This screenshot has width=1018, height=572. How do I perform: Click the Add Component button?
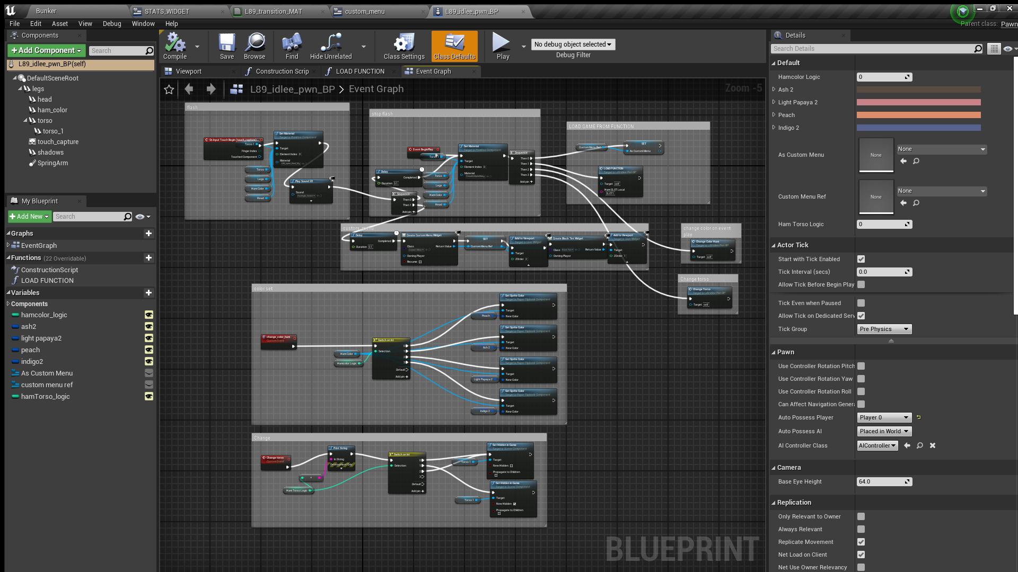tap(46, 50)
